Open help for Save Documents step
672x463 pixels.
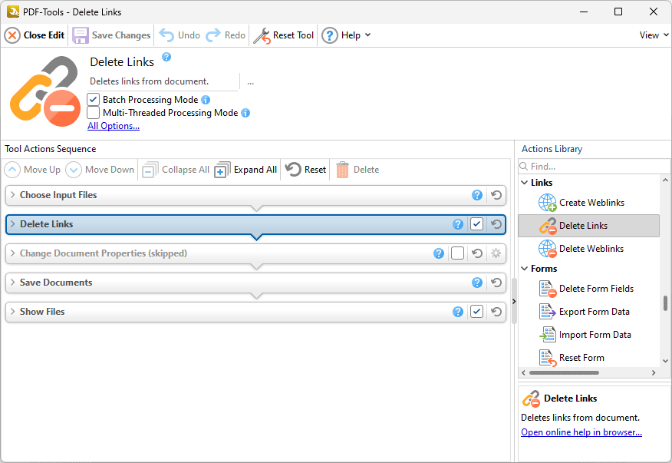pyautogui.click(x=477, y=283)
